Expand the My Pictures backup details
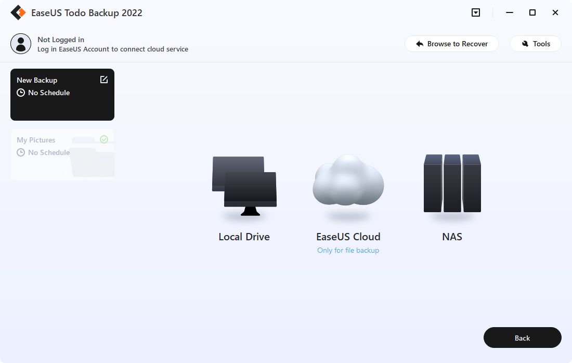Image resolution: width=572 pixels, height=363 pixels. pyautogui.click(x=62, y=153)
